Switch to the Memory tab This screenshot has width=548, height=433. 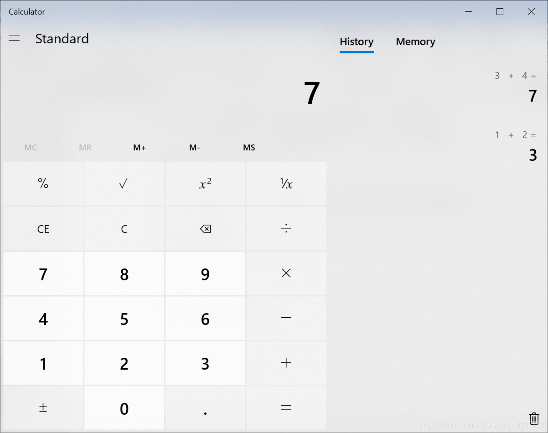(415, 42)
